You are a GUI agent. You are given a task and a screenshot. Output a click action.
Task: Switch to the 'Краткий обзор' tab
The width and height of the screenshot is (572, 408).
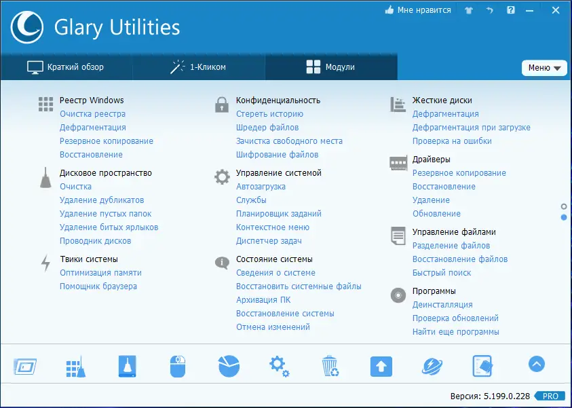click(66, 67)
